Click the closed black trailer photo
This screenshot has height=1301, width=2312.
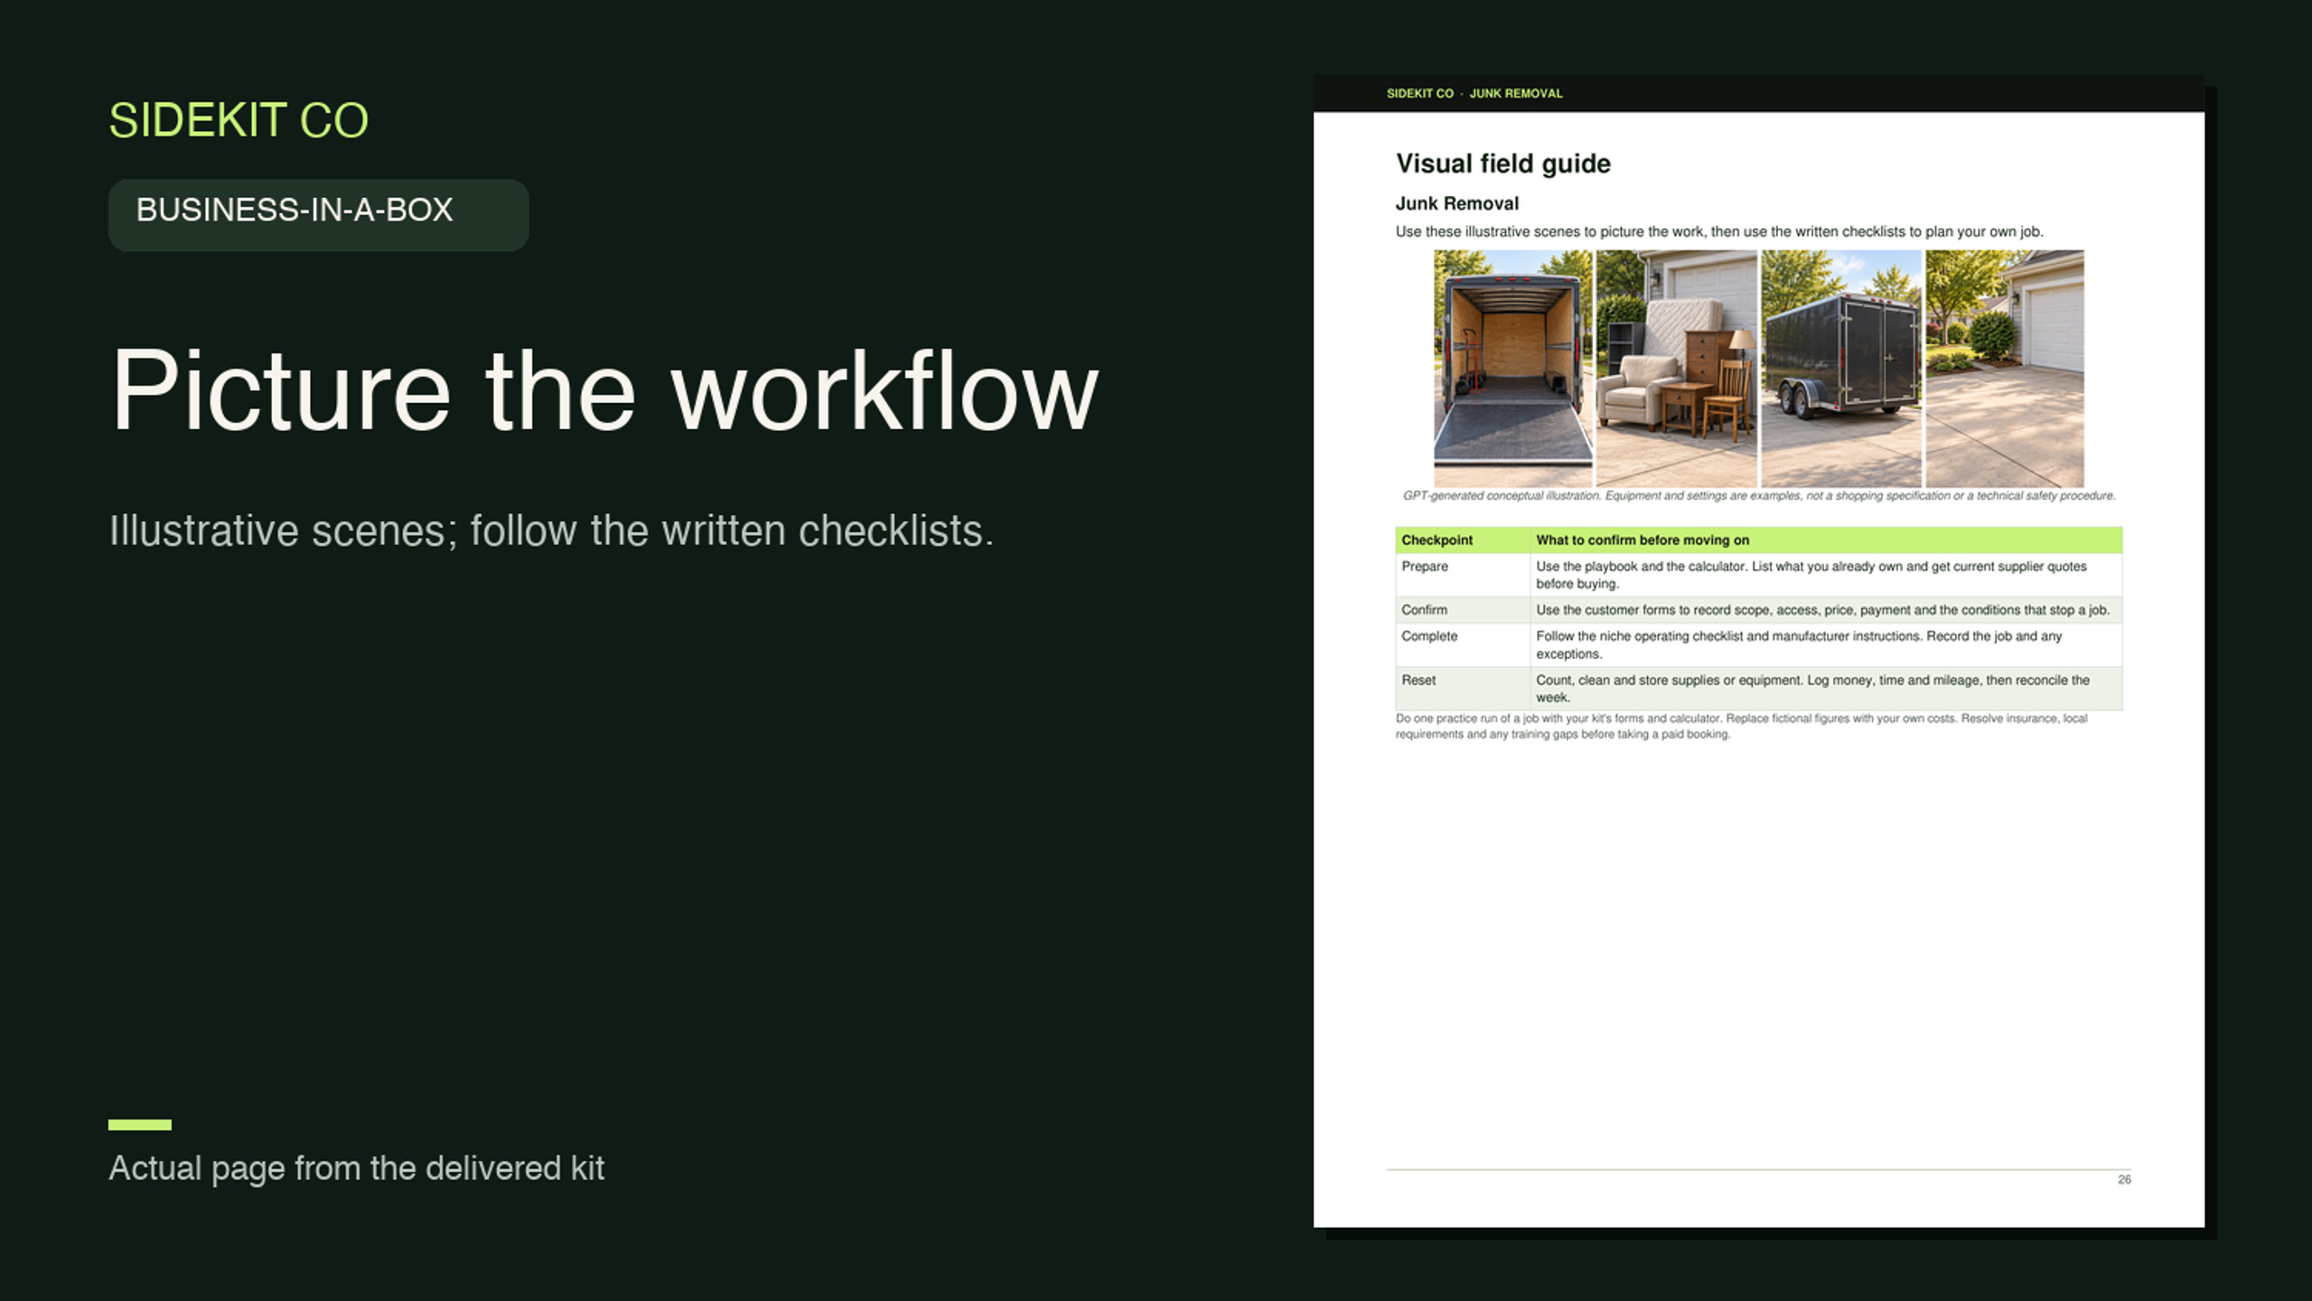pos(1840,369)
